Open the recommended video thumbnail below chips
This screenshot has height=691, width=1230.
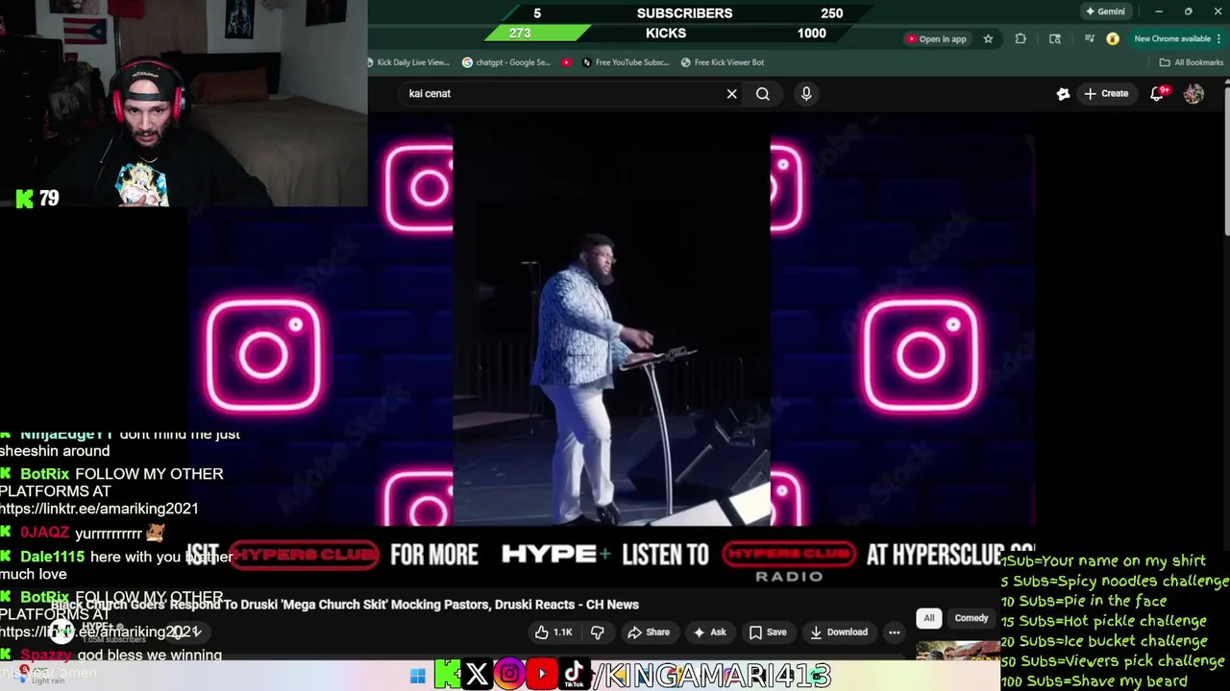[x=958, y=651]
